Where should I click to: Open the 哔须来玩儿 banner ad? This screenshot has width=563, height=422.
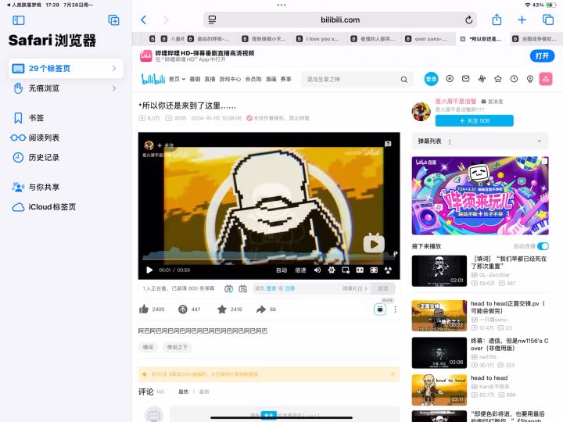coord(480,195)
